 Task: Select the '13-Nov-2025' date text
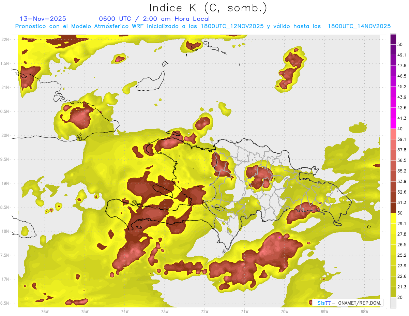point(43,19)
